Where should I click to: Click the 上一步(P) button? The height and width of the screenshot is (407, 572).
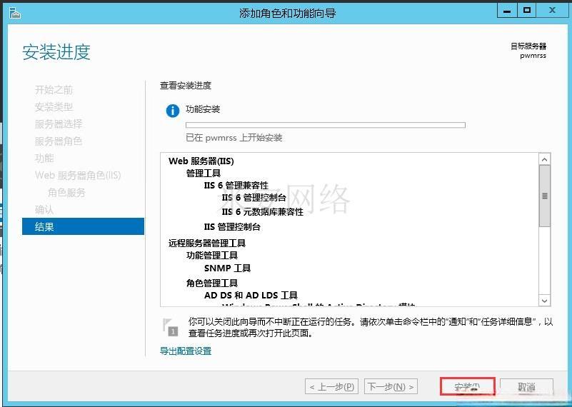331,386
